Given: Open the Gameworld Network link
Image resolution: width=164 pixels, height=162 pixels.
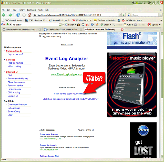Looking at the screenshot, I should pyautogui.click(x=17, y=104).
